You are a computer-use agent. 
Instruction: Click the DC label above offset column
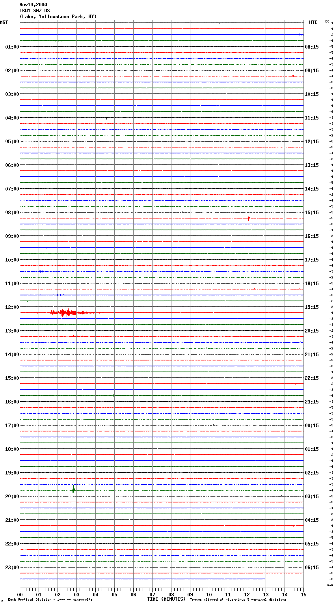pyautogui.click(x=327, y=21)
